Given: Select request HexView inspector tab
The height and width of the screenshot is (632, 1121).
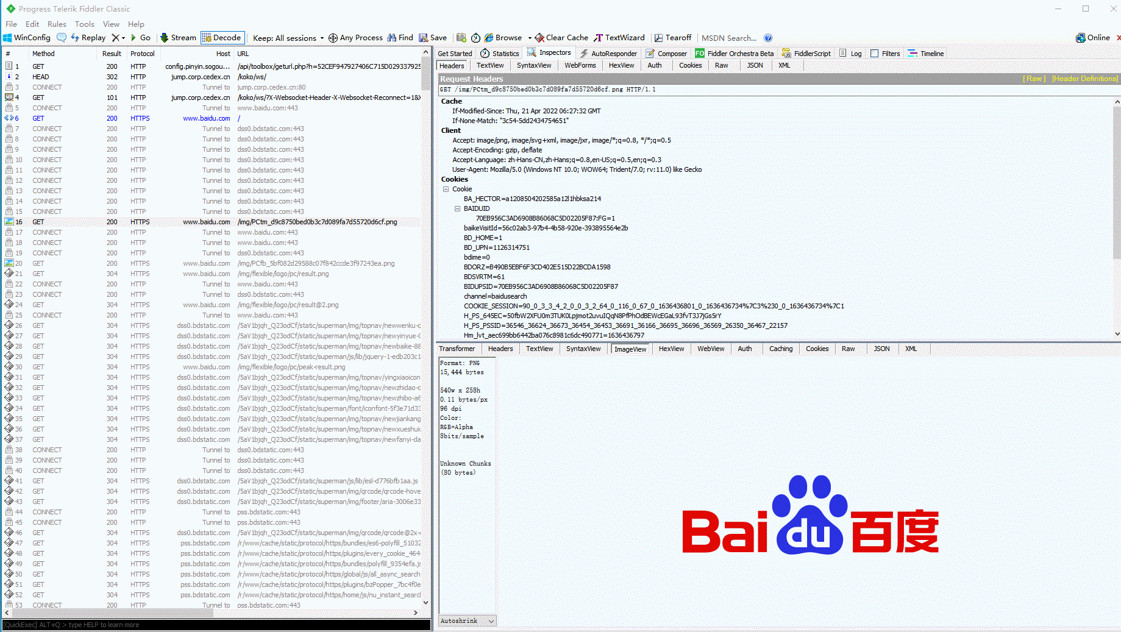Looking at the screenshot, I should 621,66.
